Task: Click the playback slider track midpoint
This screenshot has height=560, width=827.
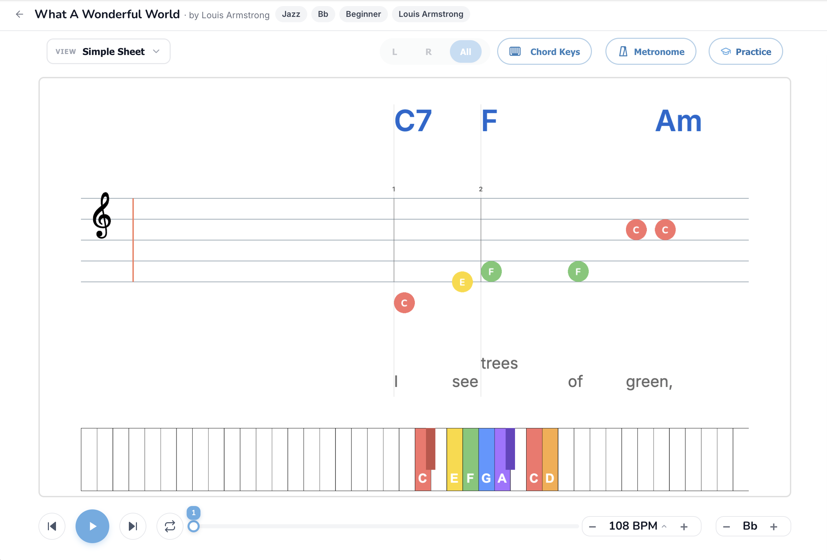Action: pos(386,526)
